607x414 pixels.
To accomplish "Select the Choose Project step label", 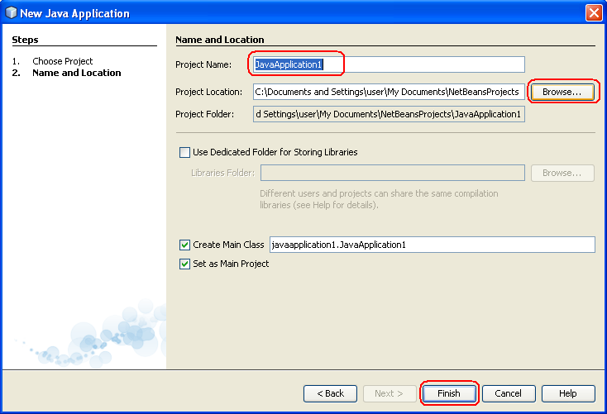I will 63,61.
